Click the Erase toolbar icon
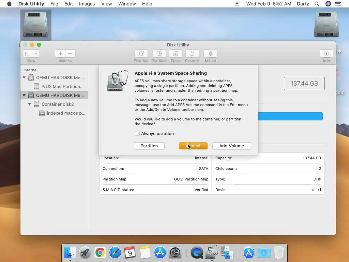Viewport: 349px width, 262px height. click(176, 54)
